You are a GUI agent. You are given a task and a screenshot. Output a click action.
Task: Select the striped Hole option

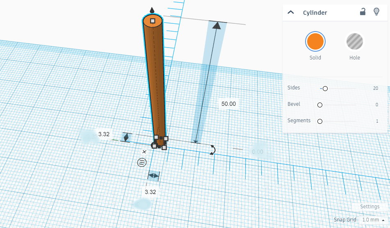tap(354, 41)
